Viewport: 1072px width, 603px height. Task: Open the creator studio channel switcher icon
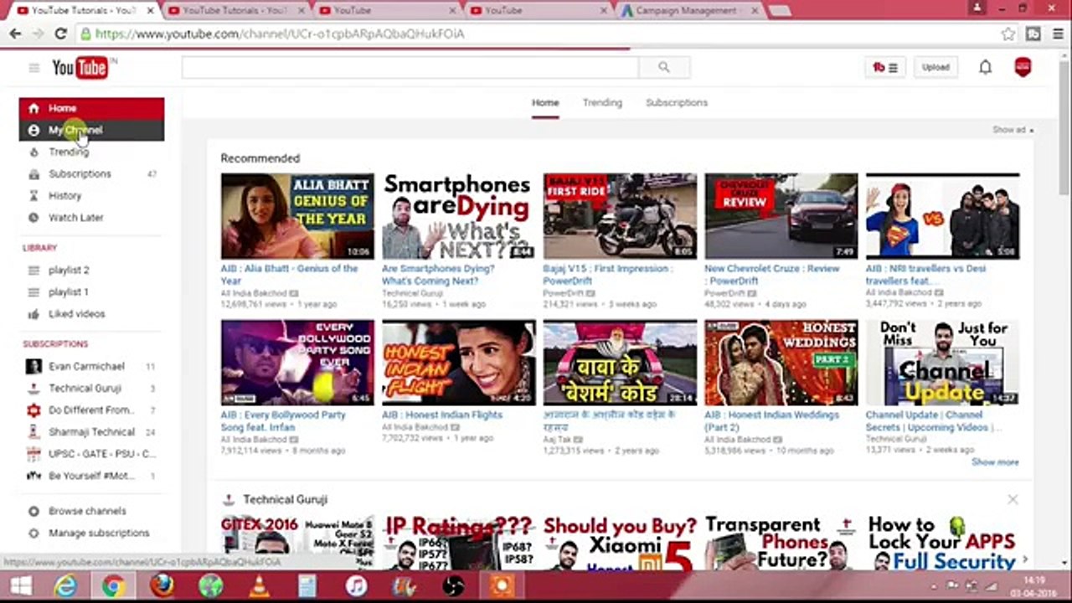pos(885,67)
